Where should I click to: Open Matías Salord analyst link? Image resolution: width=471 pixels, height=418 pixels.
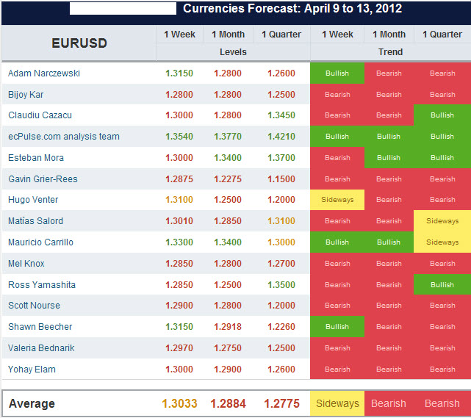pos(35,221)
